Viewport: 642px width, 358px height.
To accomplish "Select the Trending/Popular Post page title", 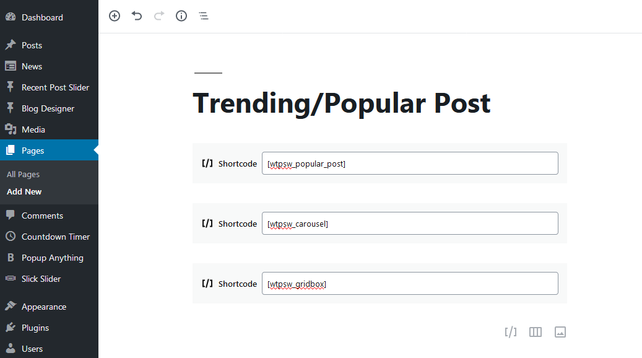I will pos(342,103).
